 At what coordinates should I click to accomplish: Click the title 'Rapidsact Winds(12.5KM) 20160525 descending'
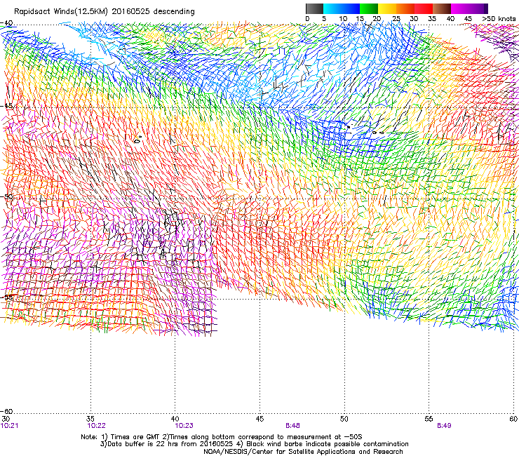pyautogui.click(x=105, y=12)
